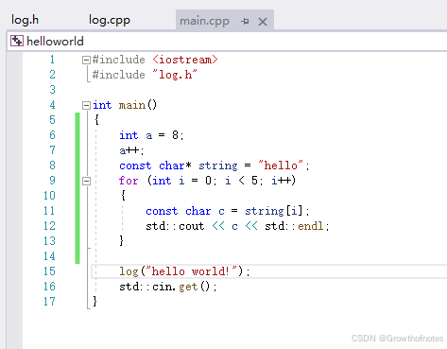Collapse the #include block at line 1
This screenshot has height=349, width=447.
pyautogui.click(x=86, y=60)
